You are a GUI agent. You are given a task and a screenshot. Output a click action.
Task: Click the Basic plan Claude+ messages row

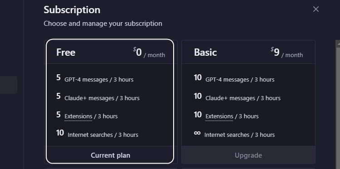point(237,97)
